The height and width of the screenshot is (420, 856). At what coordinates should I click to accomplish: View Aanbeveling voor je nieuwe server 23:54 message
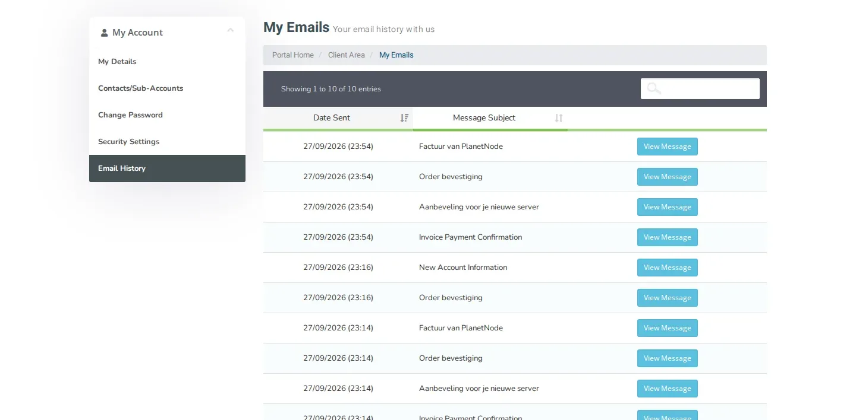pos(668,207)
